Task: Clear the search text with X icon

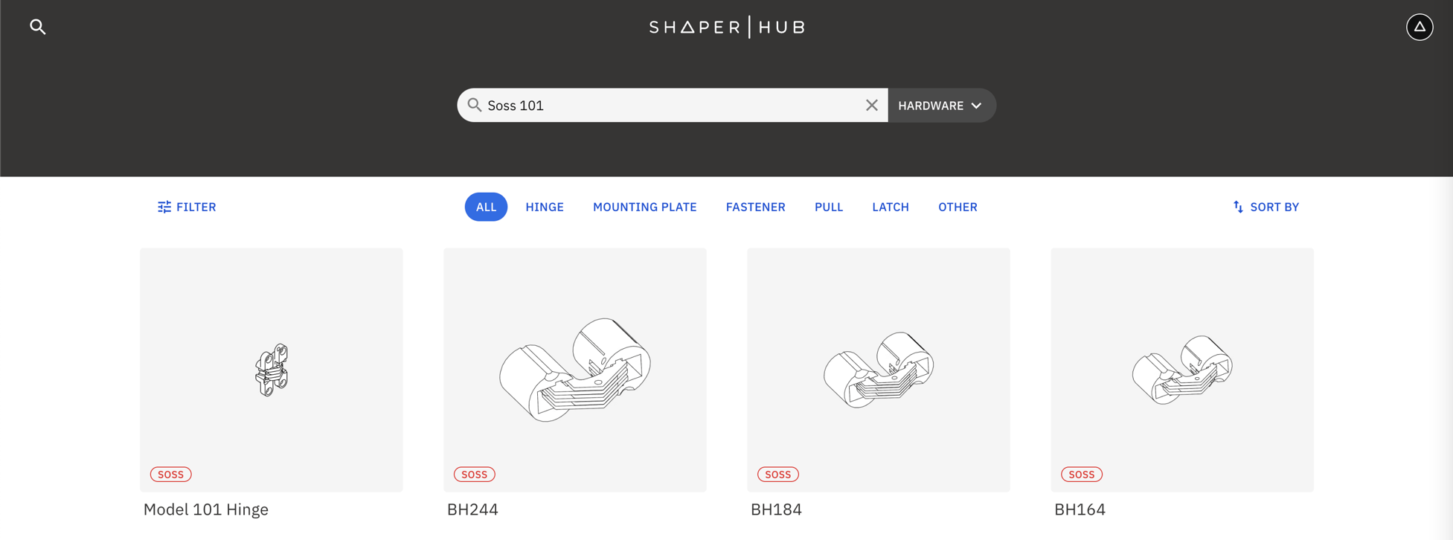Action: pyautogui.click(x=871, y=106)
